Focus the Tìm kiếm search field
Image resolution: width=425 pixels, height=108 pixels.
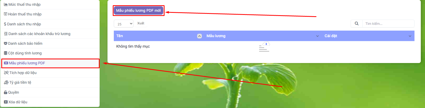tap(388, 24)
